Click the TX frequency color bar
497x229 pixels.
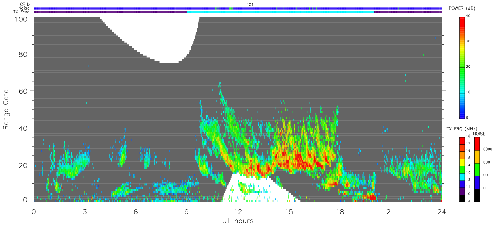pyautogui.click(x=462, y=170)
